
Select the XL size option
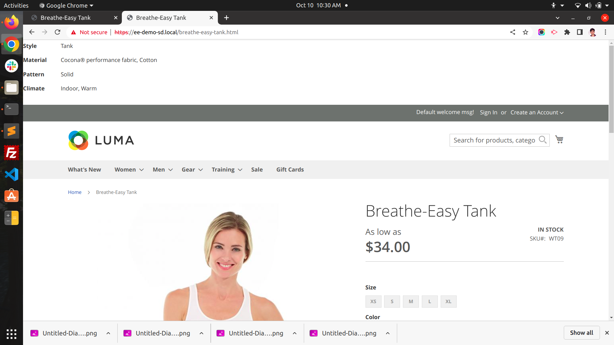[x=448, y=301]
